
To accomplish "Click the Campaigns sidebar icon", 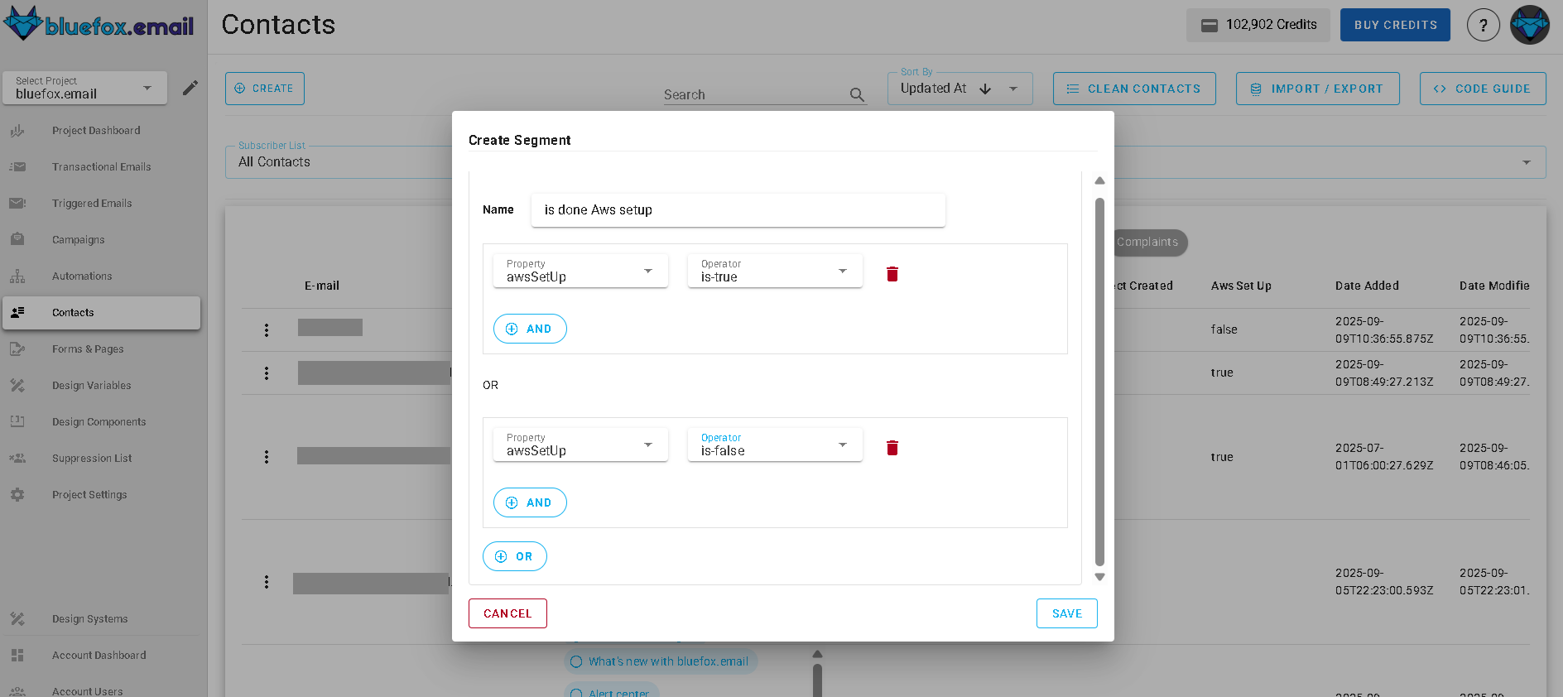I will coord(17,240).
